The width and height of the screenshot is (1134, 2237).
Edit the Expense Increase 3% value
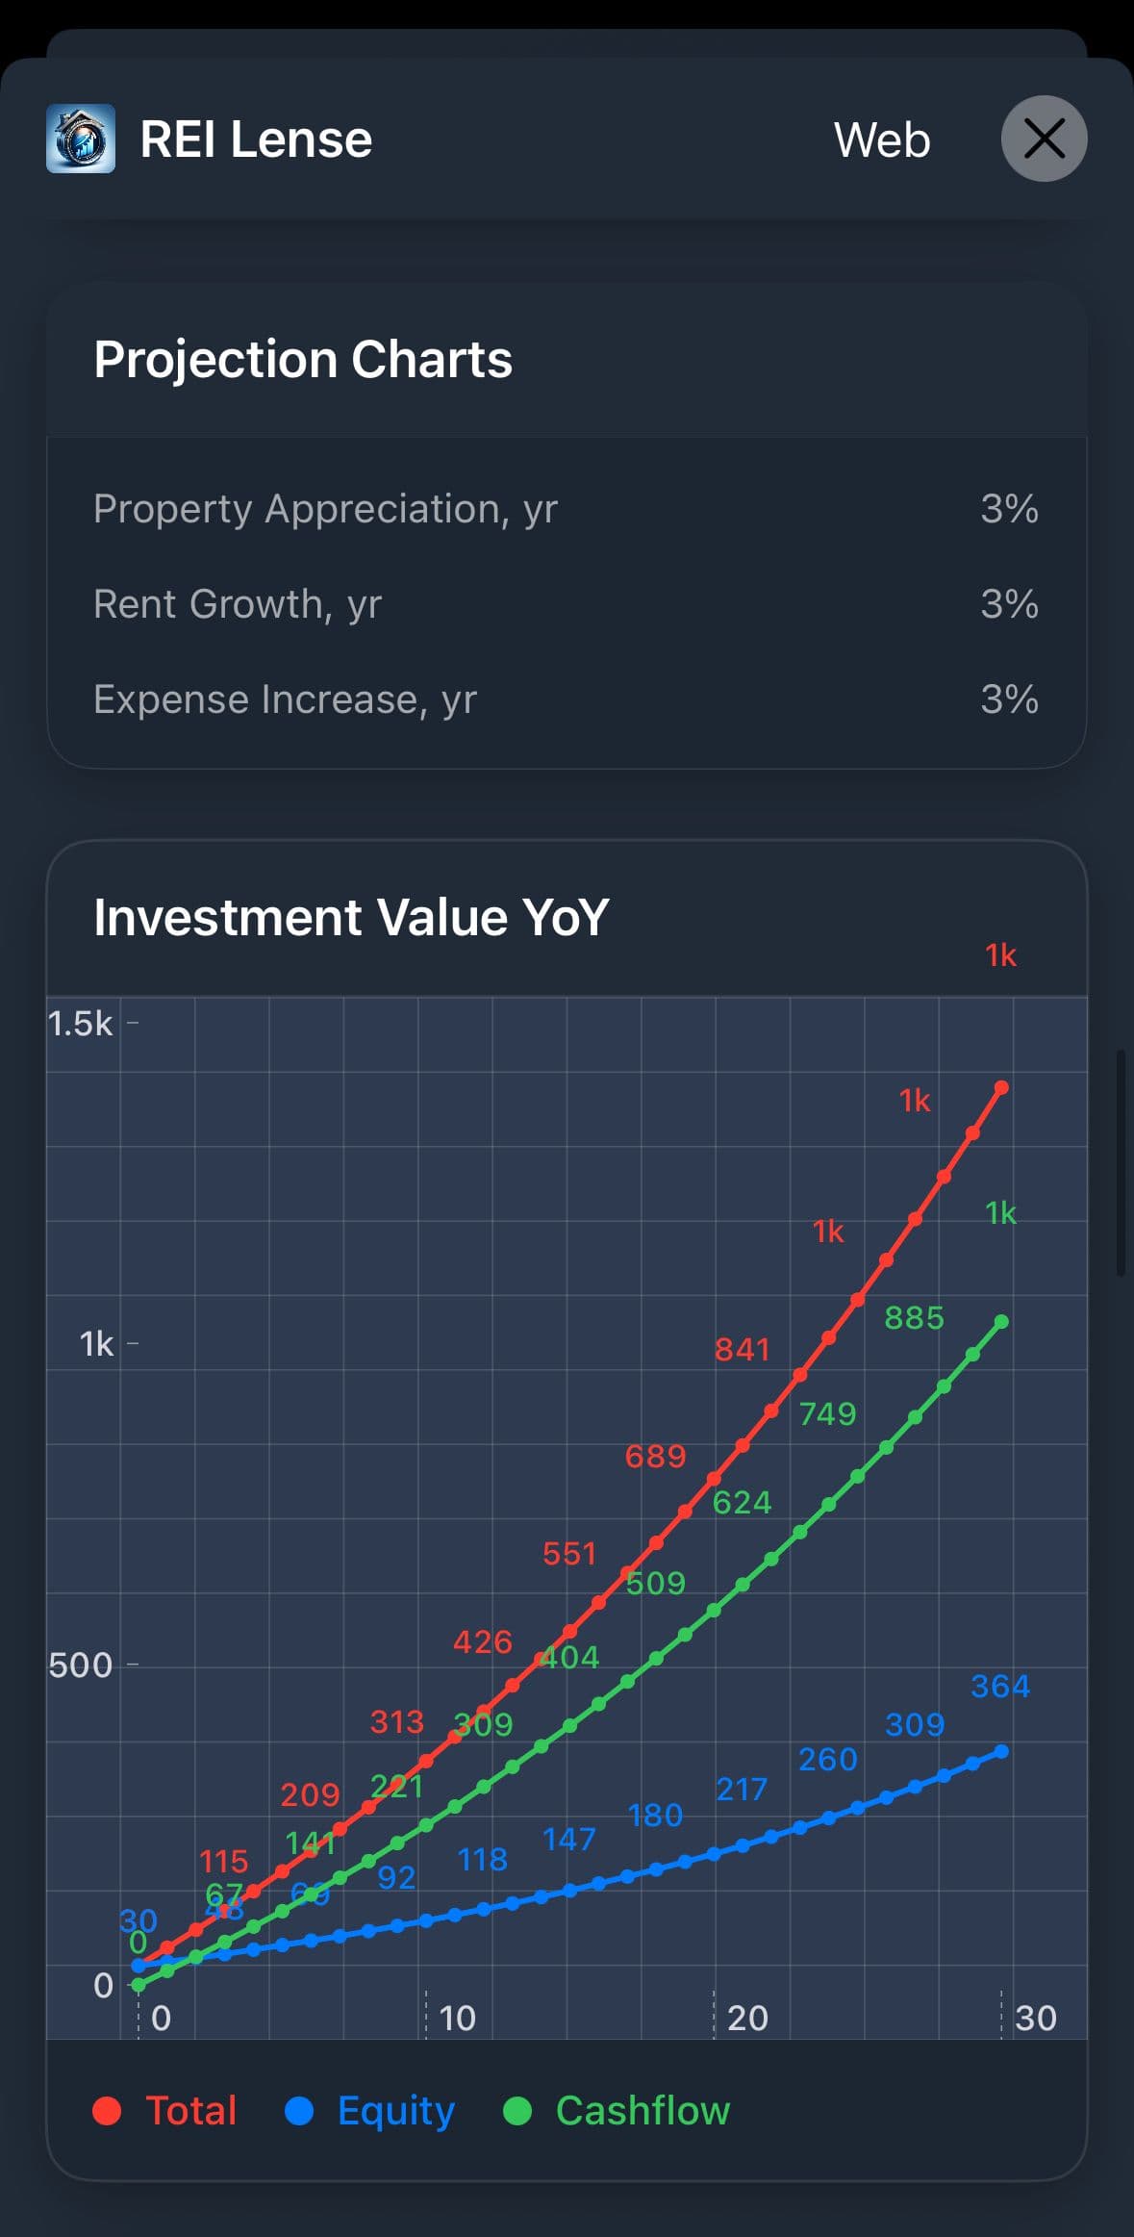tap(1009, 699)
